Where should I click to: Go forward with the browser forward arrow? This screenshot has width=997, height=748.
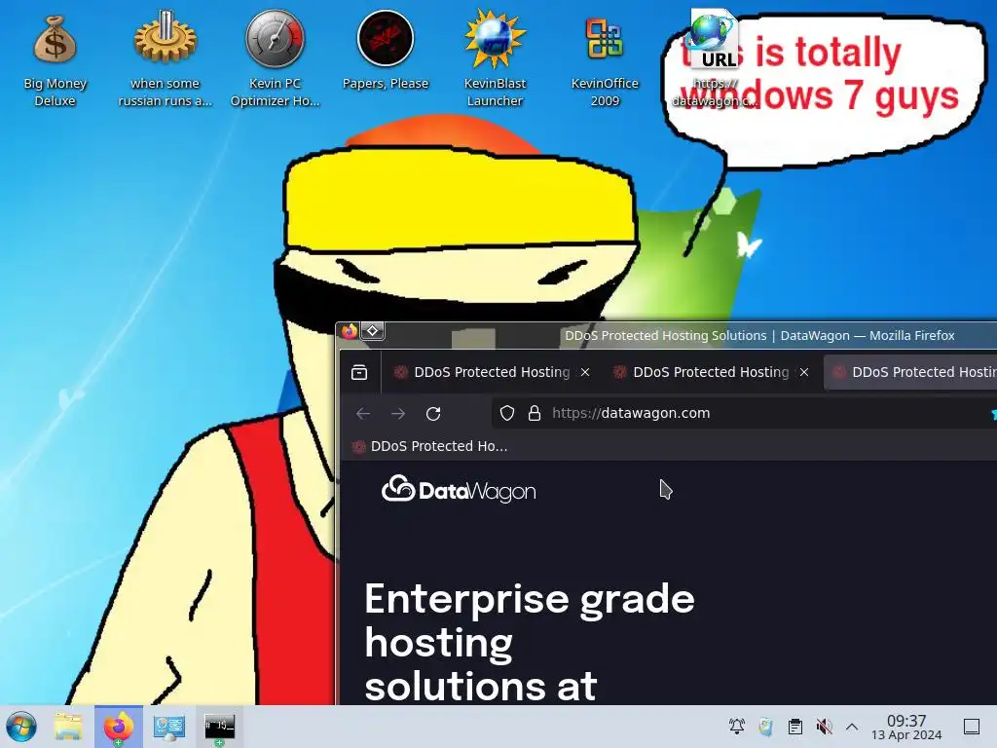click(398, 413)
